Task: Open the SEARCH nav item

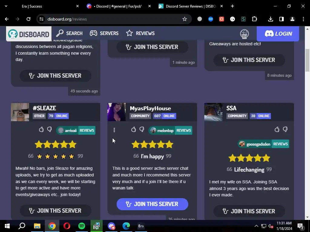Action: click(69, 33)
